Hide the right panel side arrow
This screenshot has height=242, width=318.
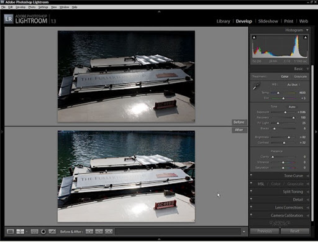[316, 131]
